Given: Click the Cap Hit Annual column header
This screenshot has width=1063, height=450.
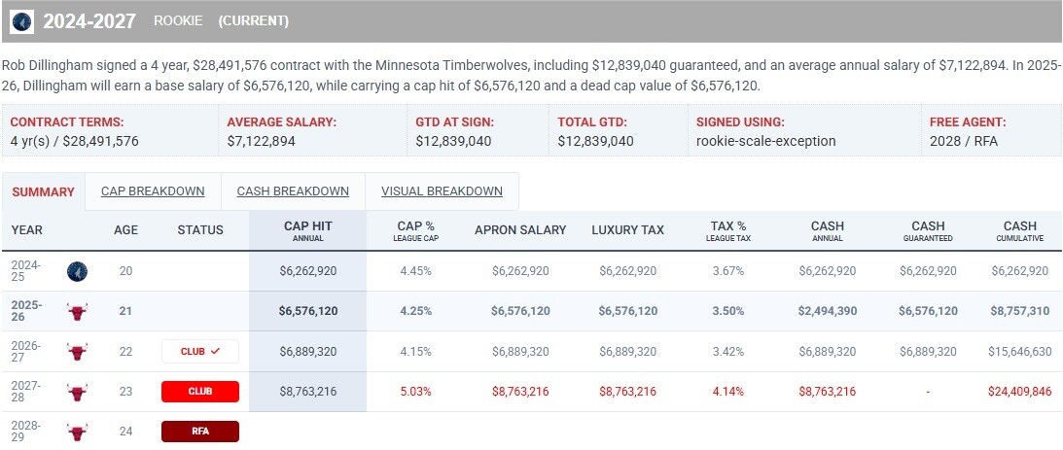Looking at the screenshot, I should [307, 230].
